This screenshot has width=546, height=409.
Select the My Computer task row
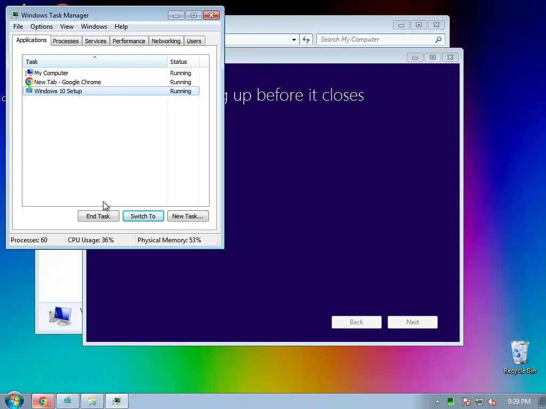111,73
